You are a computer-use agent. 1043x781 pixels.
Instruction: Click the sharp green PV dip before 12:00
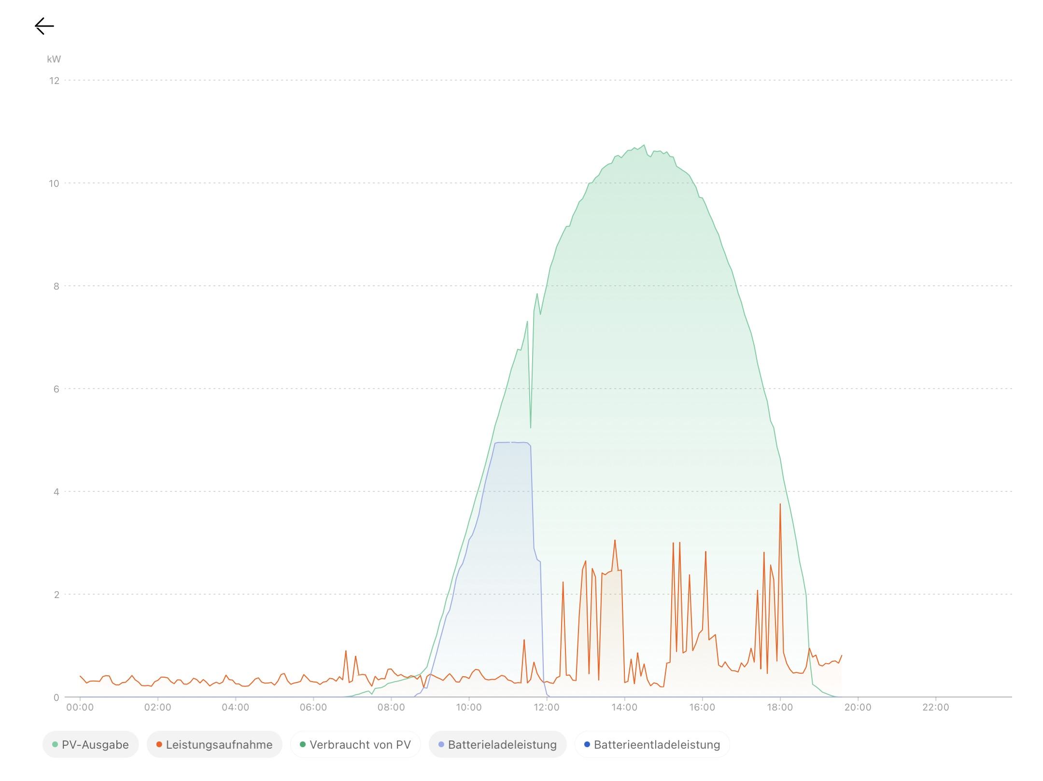pyautogui.click(x=531, y=427)
